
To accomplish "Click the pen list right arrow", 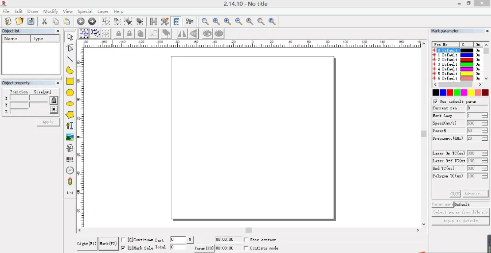I will pyautogui.click(x=480, y=84).
